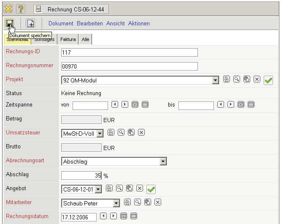Click the green checkmark beside Angebot
The image size is (281, 224).
point(151,189)
